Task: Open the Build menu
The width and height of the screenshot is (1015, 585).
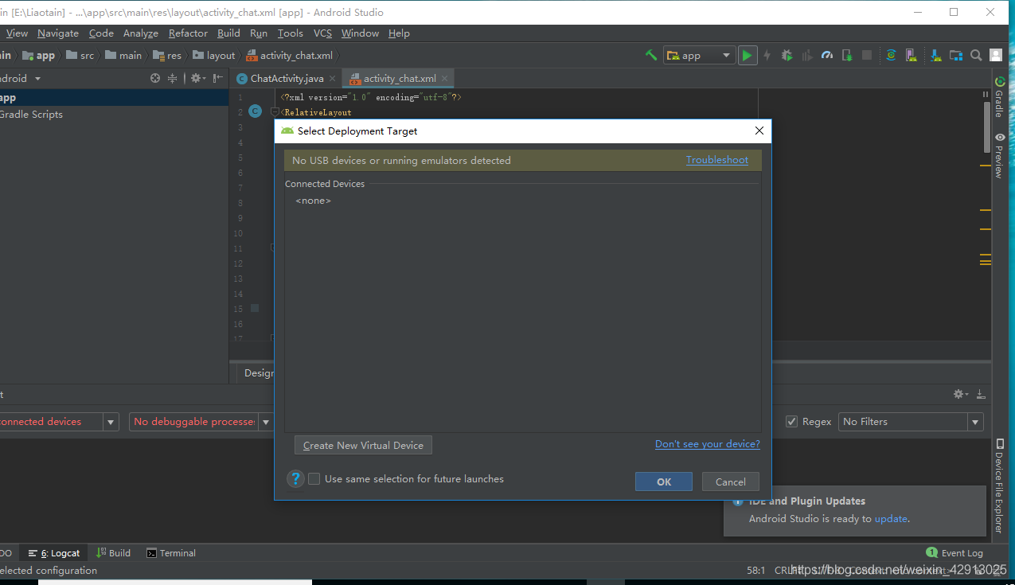Action: click(x=228, y=33)
